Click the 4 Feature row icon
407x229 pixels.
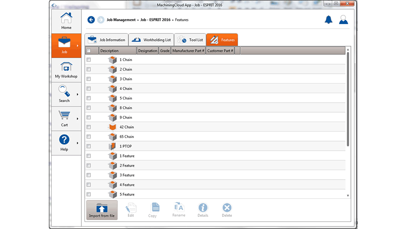coord(113,185)
